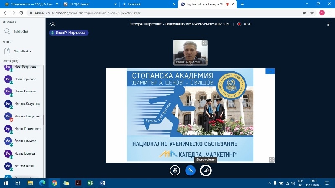Switch to the Facebook browser tab
The image size is (335, 188).
coord(149,4)
